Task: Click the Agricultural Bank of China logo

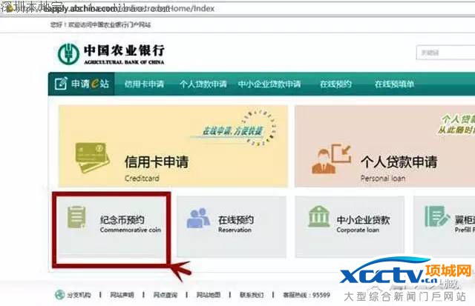Action: click(111, 54)
